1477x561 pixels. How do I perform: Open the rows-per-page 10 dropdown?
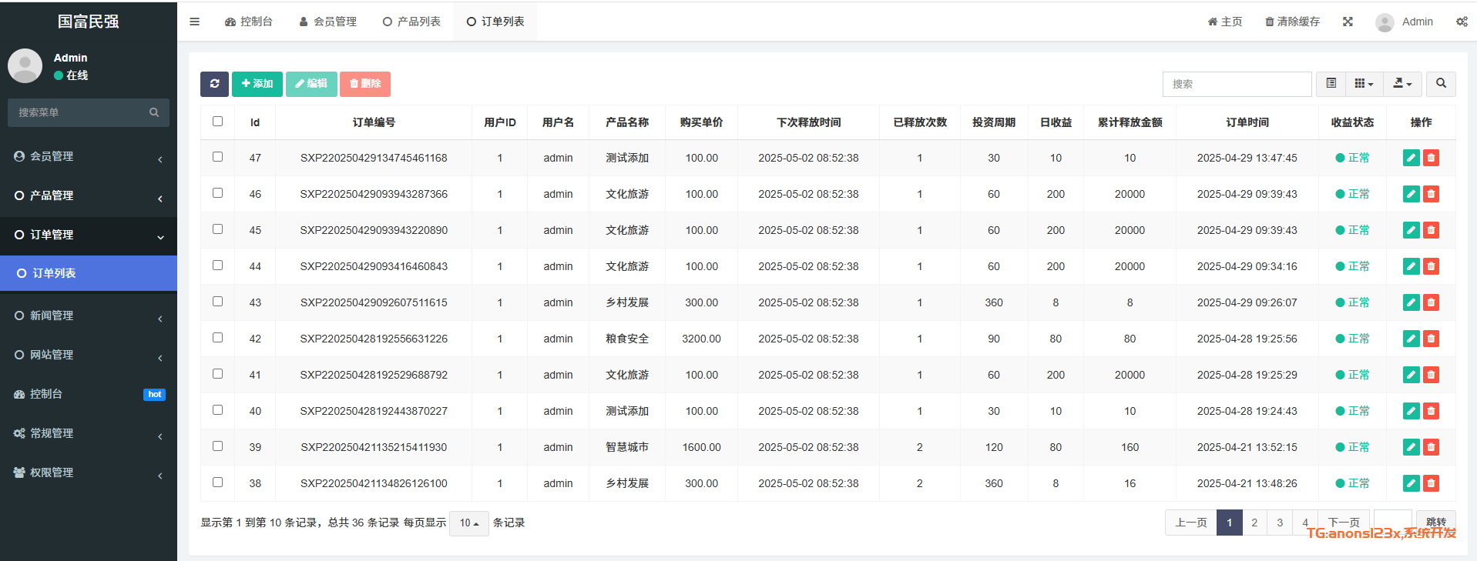tap(468, 523)
